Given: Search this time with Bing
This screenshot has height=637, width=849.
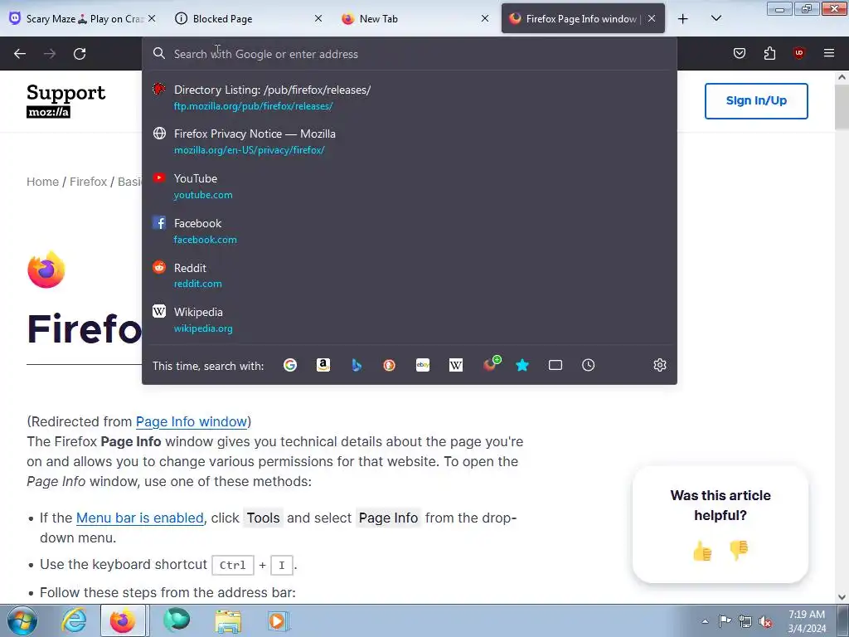Looking at the screenshot, I should point(357,366).
